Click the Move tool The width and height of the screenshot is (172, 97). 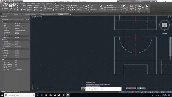click(x=23, y=5)
